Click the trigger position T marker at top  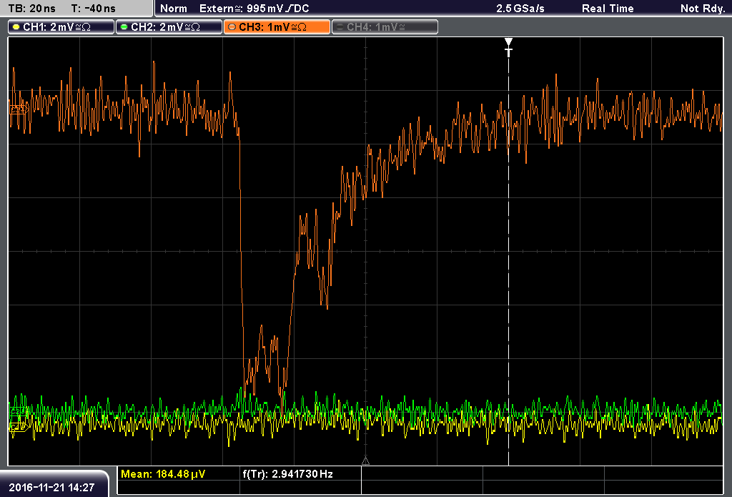click(x=508, y=48)
